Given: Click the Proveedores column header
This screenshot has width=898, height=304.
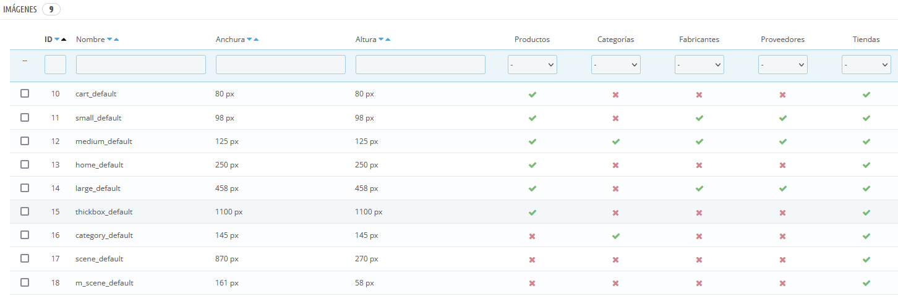Looking at the screenshot, I should point(782,40).
